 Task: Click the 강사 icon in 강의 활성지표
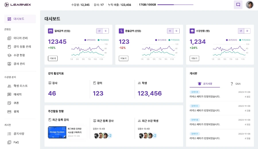50,83
